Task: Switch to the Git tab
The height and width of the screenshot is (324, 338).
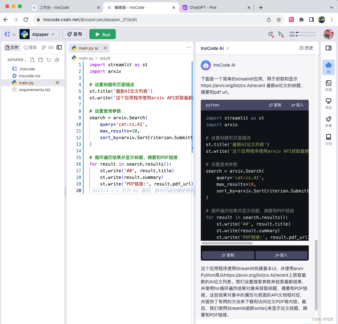Action: point(48,47)
